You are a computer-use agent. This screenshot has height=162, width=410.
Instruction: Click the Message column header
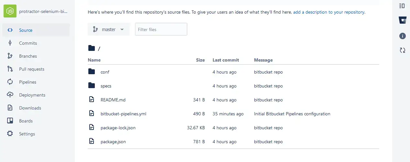(x=263, y=60)
